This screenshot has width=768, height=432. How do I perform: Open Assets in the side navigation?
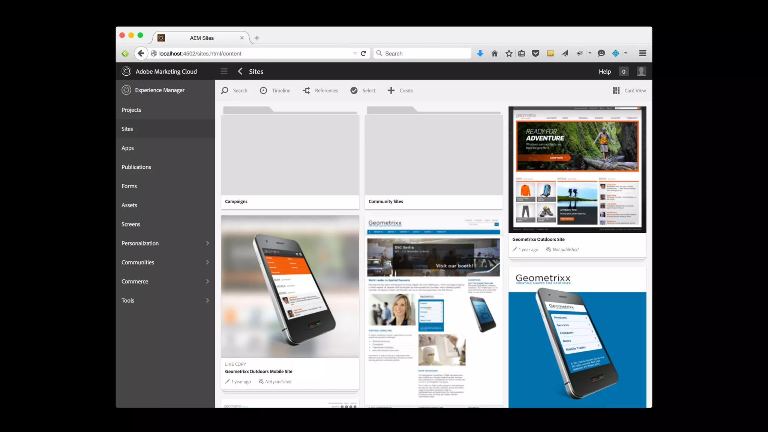pyautogui.click(x=129, y=205)
